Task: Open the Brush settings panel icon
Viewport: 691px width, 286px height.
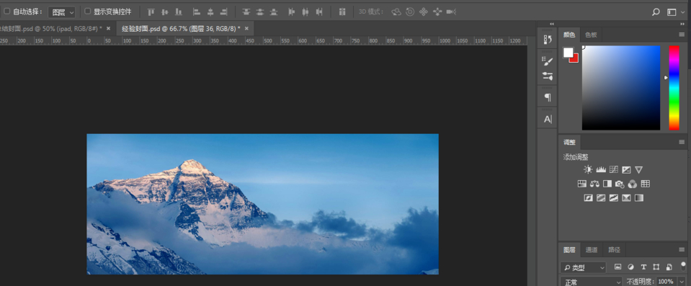Action: tap(548, 61)
